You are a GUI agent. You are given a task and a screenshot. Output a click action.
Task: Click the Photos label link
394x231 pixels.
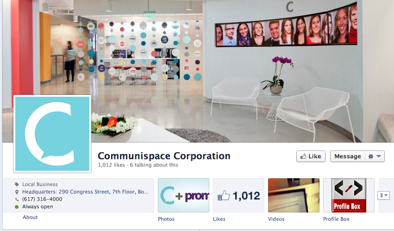click(166, 219)
